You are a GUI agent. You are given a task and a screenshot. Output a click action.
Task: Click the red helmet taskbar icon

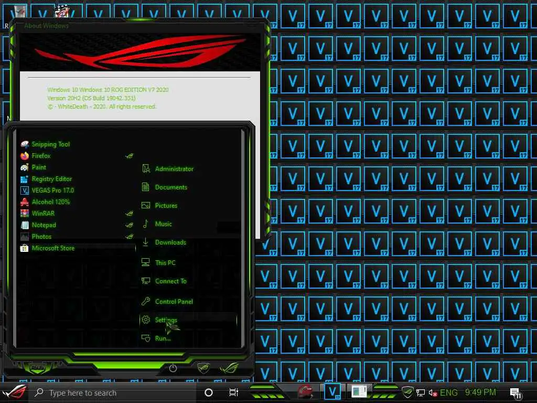(306, 392)
